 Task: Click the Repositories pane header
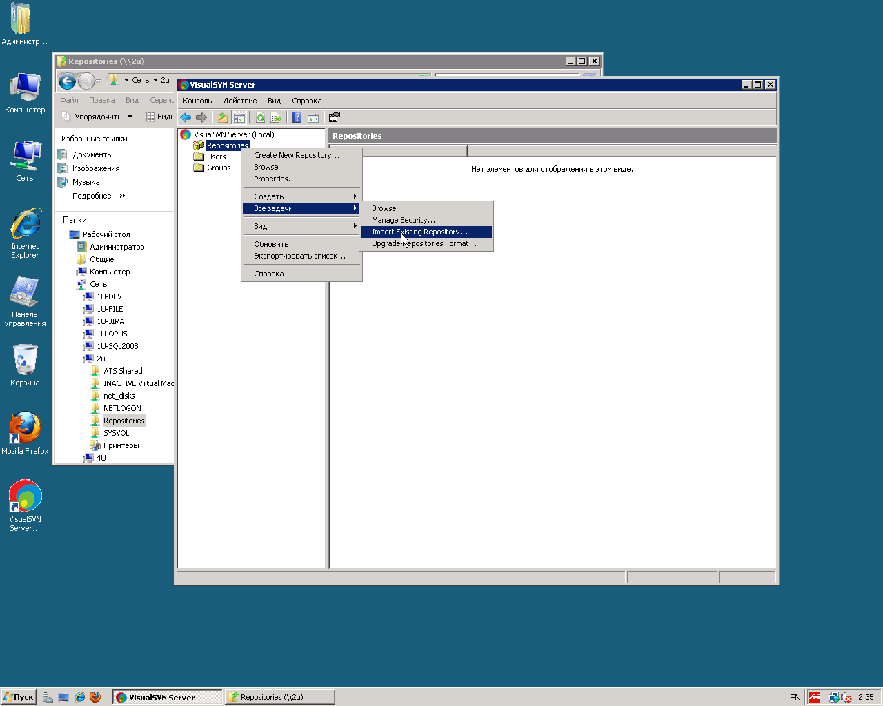(553, 136)
